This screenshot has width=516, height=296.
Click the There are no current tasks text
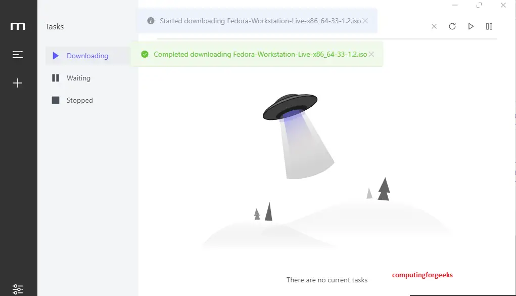pos(327,280)
